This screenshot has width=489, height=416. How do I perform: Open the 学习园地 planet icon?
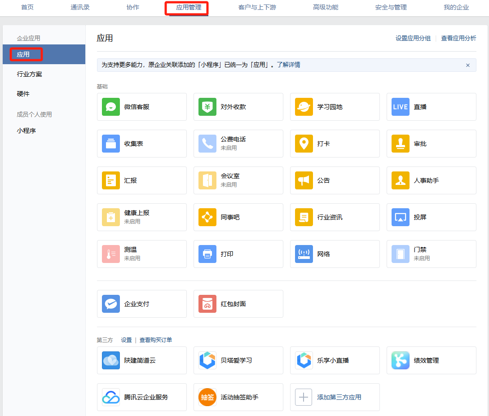tap(304, 107)
